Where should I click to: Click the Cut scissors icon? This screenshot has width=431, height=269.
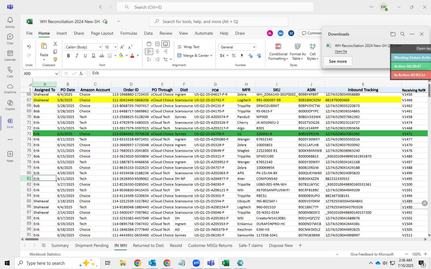click(55, 44)
